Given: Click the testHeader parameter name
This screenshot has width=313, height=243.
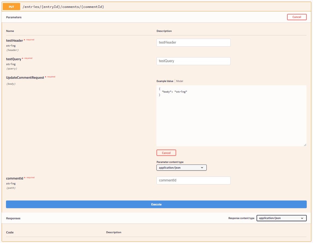Looking at the screenshot, I should 14,41.
